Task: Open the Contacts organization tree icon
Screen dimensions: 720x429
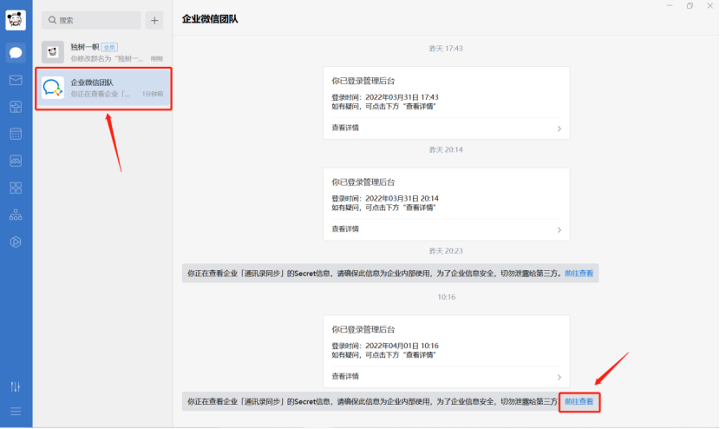Action: [x=16, y=214]
